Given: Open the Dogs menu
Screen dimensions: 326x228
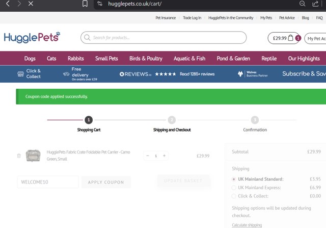Looking at the screenshot, I should [x=30, y=59].
